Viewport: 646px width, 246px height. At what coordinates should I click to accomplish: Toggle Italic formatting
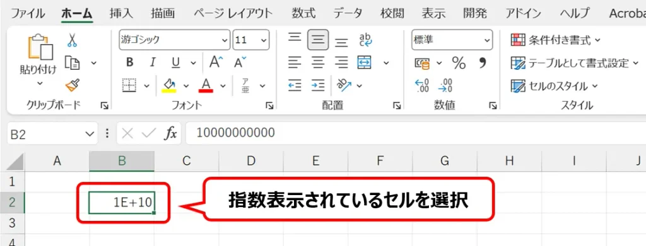153,62
